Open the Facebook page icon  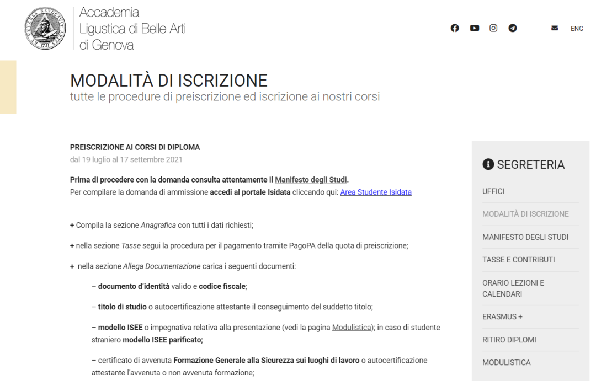click(455, 28)
